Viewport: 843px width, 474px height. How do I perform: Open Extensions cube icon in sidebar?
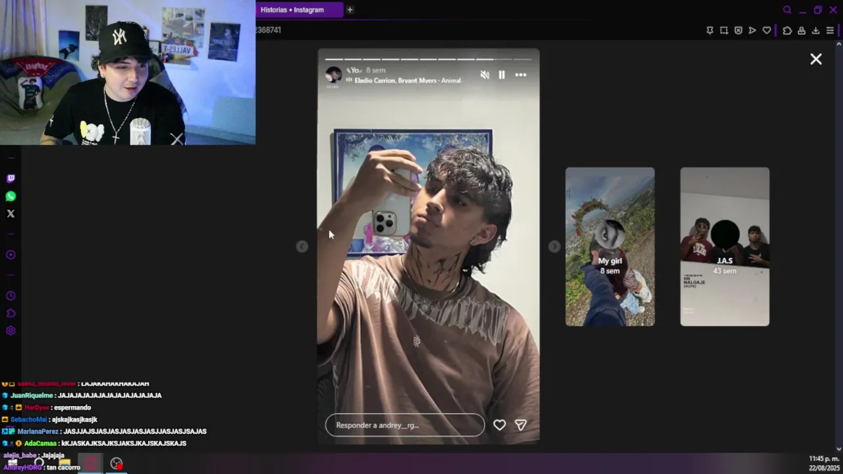pyautogui.click(x=11, y=313)
